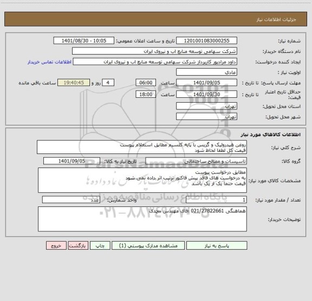This screenshot has width=312, height=301.
Task: Click the label توضیحات خریدار
Action: click(x=284, y=219)
